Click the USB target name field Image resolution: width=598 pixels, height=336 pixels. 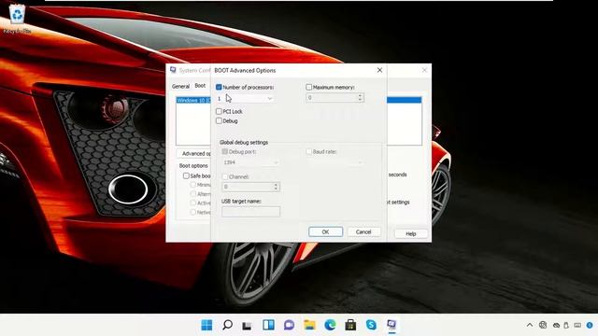(x=251, y=212)
